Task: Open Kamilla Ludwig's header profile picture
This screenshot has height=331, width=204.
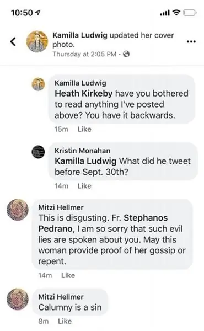Action: point(37,41)
